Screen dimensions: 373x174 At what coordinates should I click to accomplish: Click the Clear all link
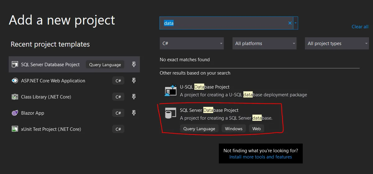click(360, 27)
